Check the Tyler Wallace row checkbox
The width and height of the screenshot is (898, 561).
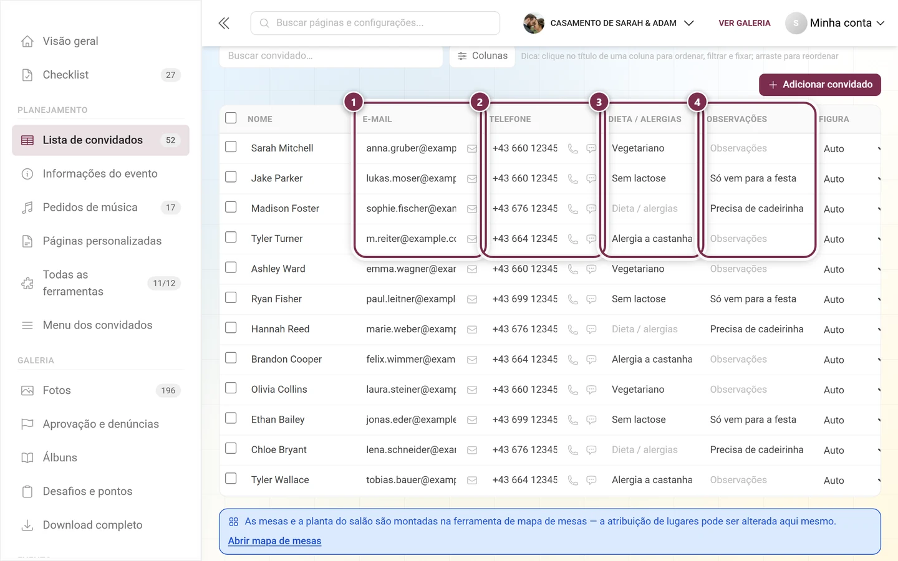coord(231,478)
